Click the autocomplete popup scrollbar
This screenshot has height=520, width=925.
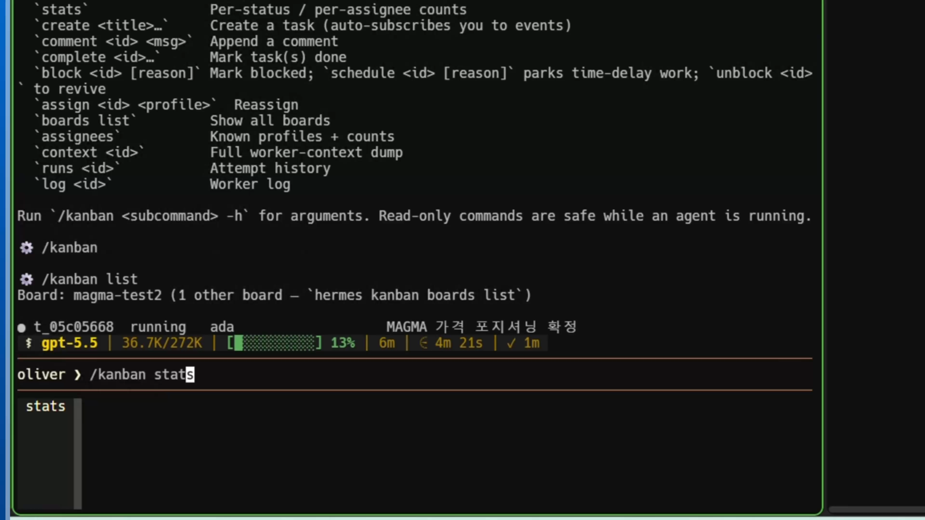77,454
